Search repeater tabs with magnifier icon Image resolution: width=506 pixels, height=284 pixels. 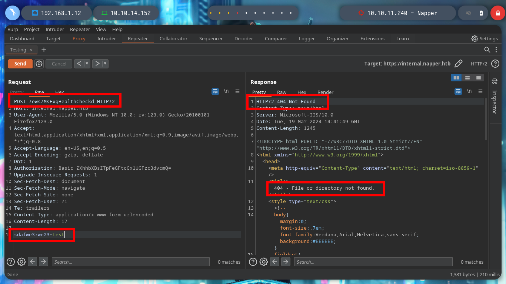(487, 50)
